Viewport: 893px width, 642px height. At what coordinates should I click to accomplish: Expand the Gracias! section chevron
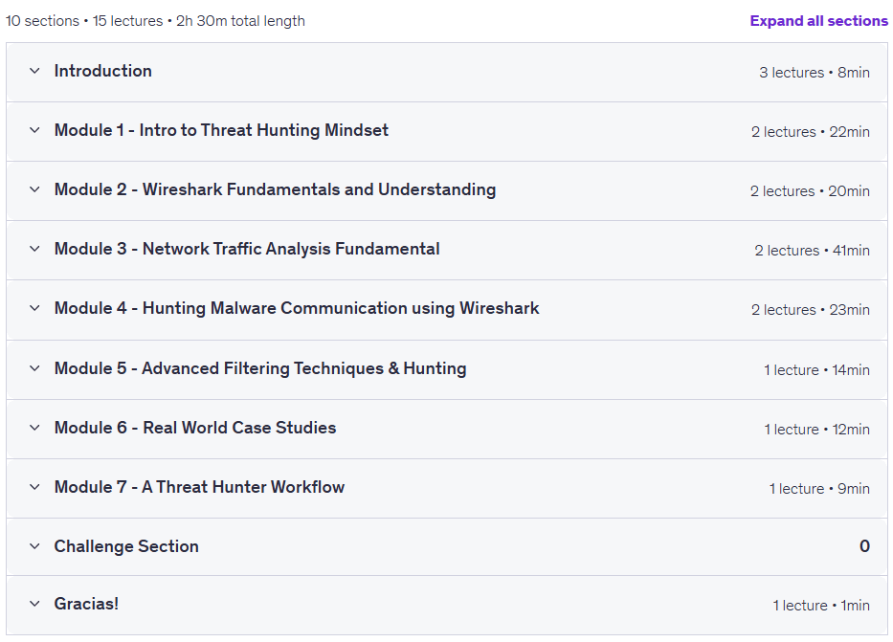coord(34,604)
